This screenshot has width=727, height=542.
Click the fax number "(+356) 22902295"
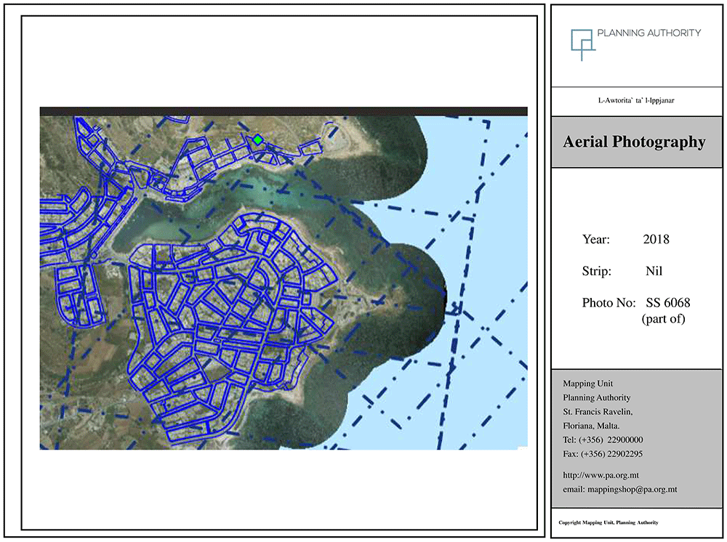pos(611,454)
